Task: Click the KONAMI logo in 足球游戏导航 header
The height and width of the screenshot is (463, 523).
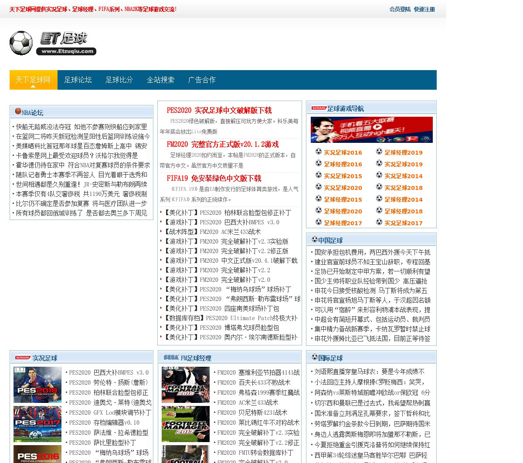Action: pyautogui.click(x=319, y=108)
